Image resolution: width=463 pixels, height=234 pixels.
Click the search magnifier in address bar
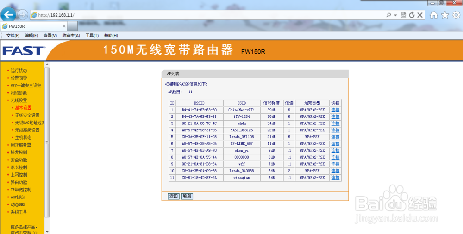pyautogui.click(x=388, y=15)
